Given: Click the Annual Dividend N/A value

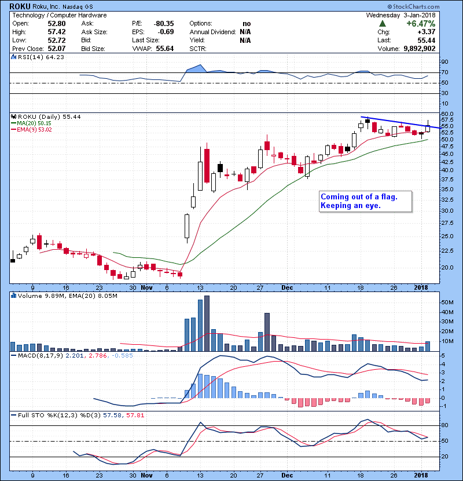Looking at the screenshot, I should 245,32.
